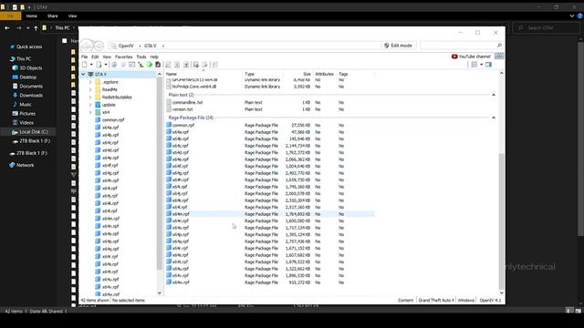This screenshot has height=328, width=584.
Task: Click the file list scroll-down arrow
Action: [x=501, y=292]
